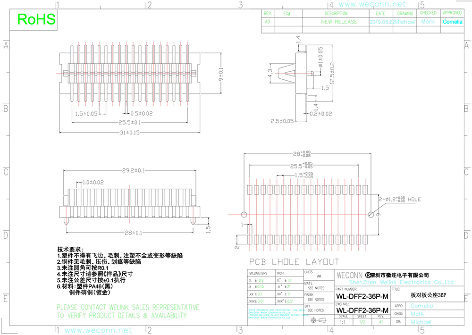The image size is (472, 335).
Task: Click the date 2019.03.22 entry
Action: 380,22
